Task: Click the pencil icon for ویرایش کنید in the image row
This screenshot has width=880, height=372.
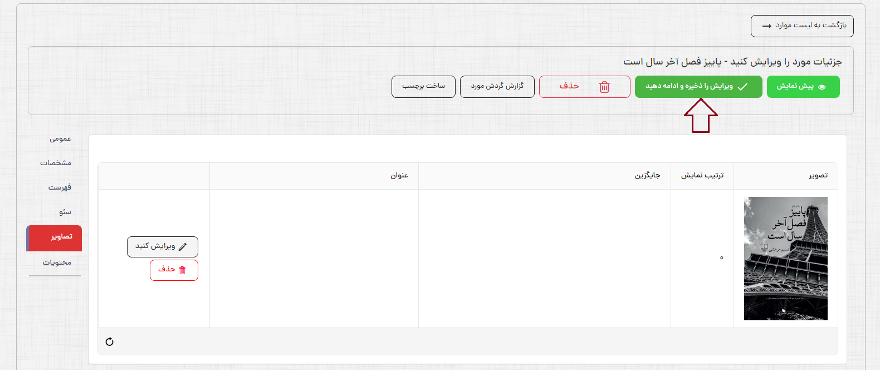Action: (x=183, y=247)
